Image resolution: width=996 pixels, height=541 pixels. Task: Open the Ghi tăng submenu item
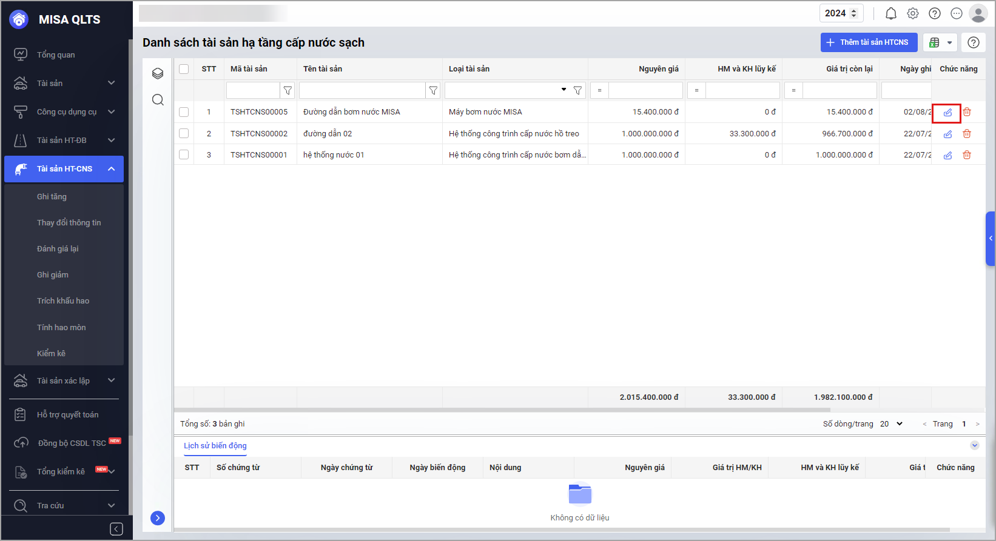[52, 197]
